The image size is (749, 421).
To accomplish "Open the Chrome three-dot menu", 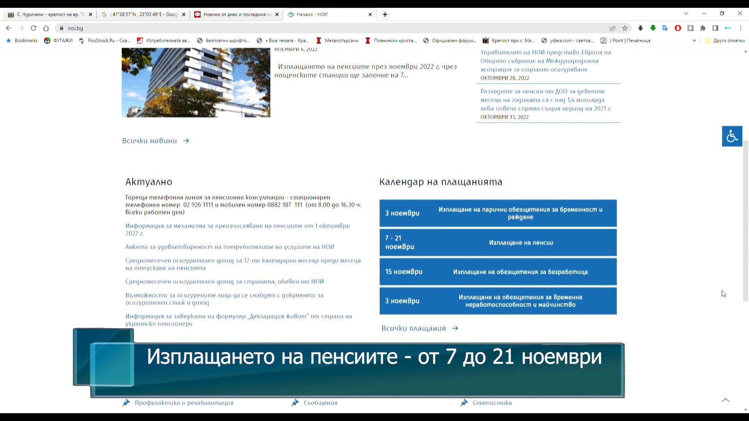I will 740,28.
